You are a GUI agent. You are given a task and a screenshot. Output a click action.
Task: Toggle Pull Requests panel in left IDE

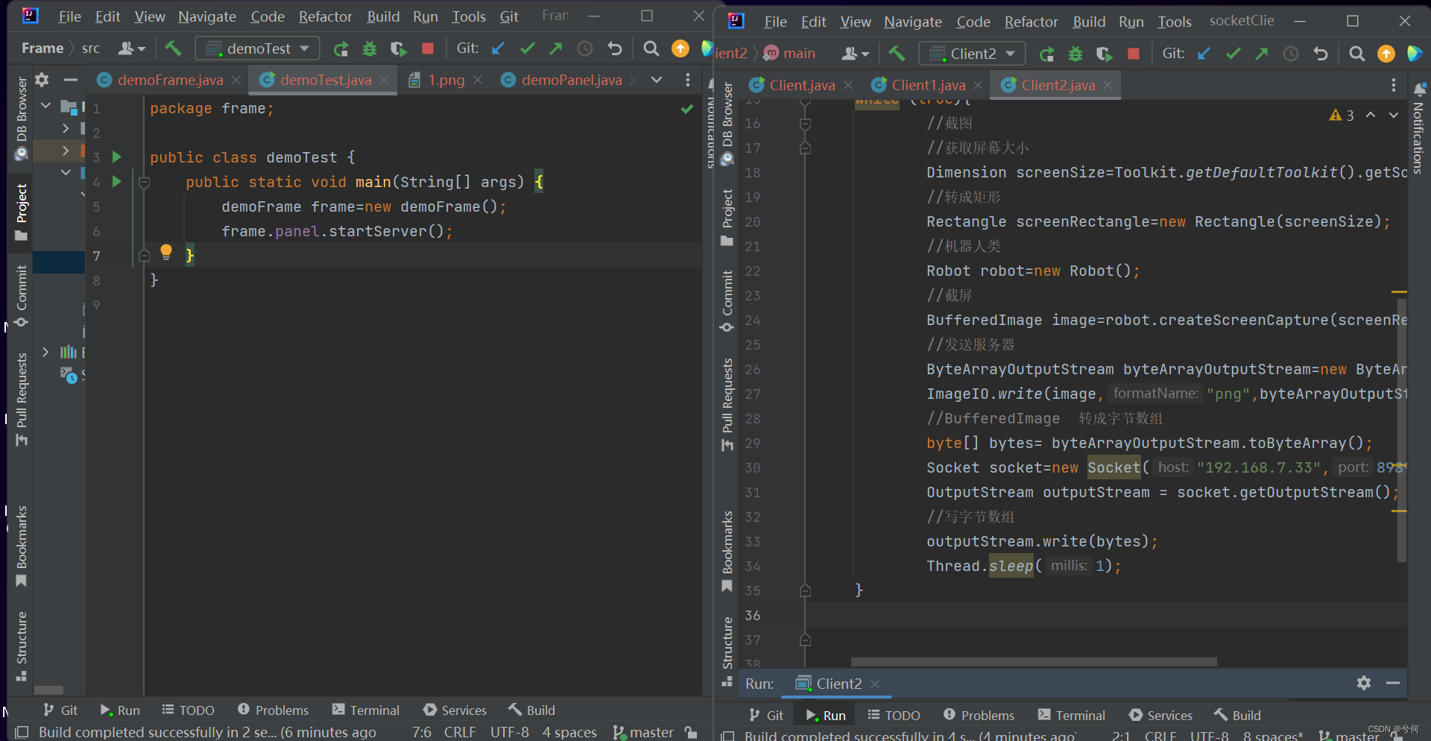click(21, 399)
